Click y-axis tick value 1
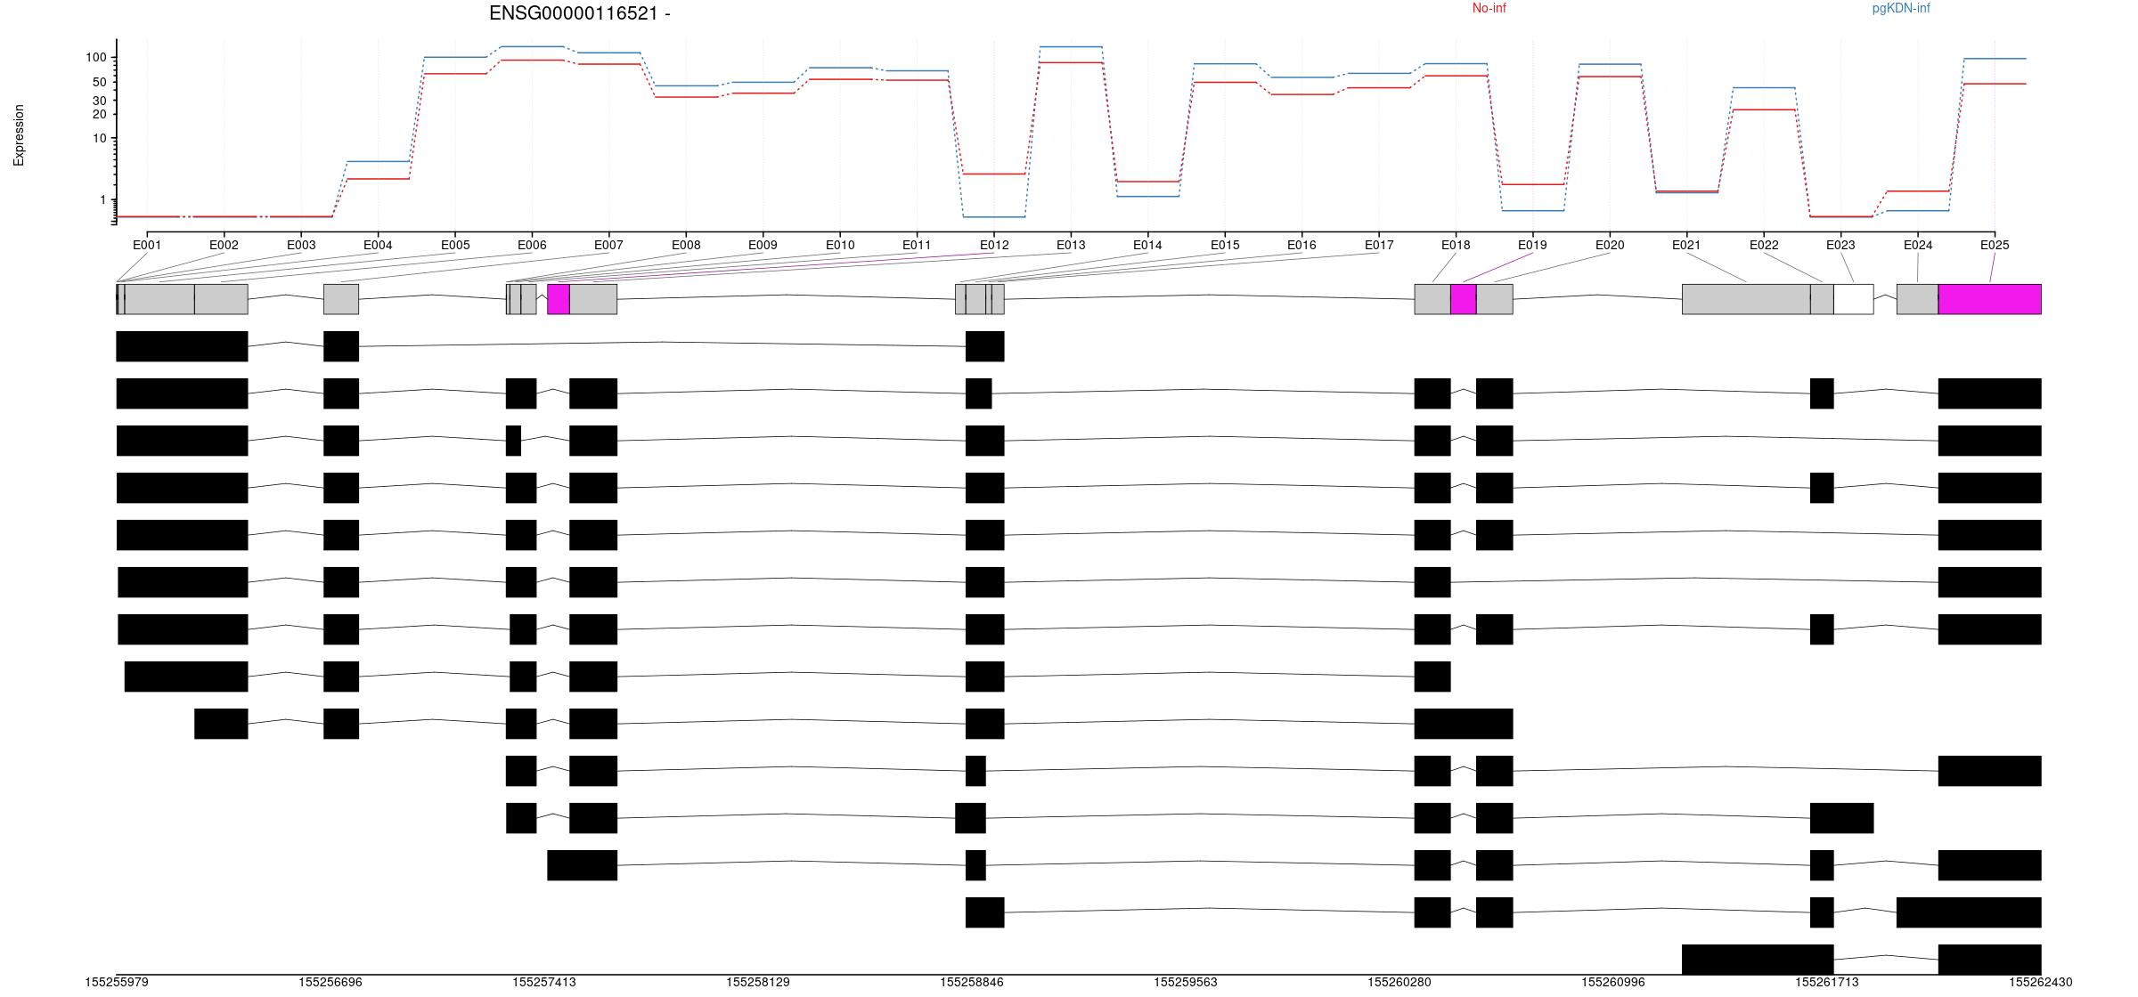Image resolution: width=2138 pixels, height=997 pixels. tap(103, 200)
